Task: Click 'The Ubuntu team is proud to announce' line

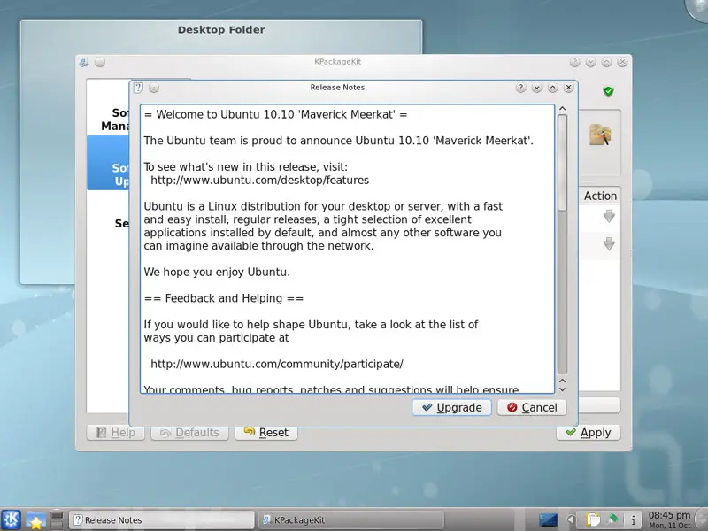Action: 339,141
